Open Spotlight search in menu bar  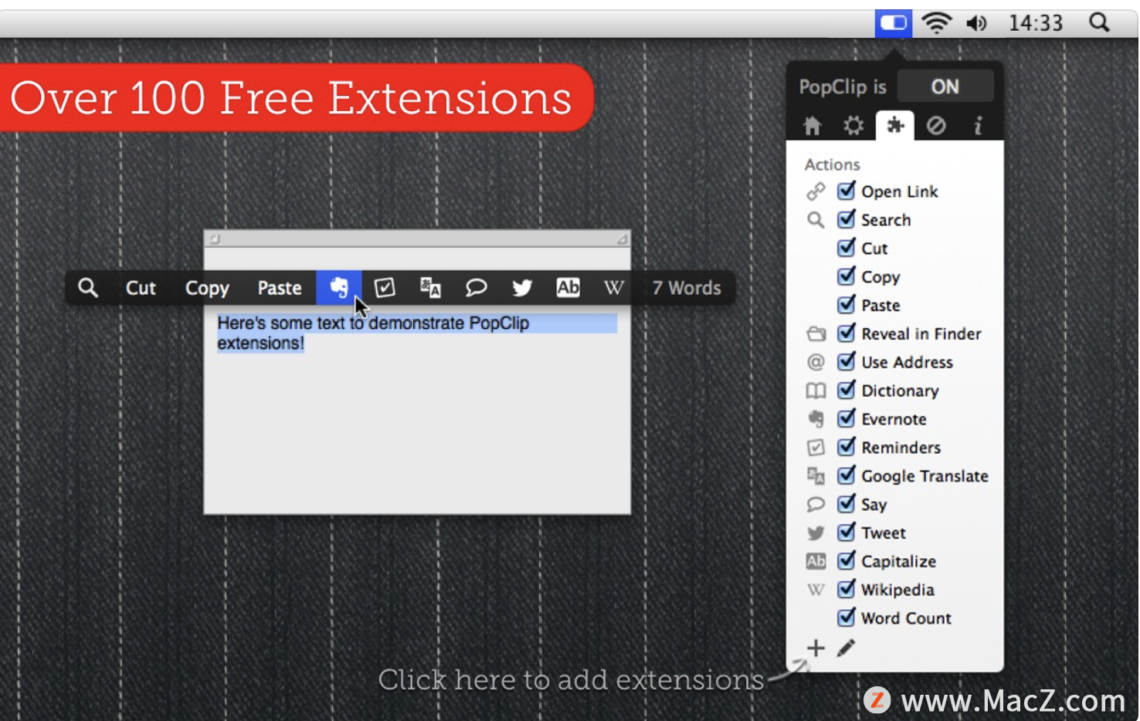point(1099,22)
